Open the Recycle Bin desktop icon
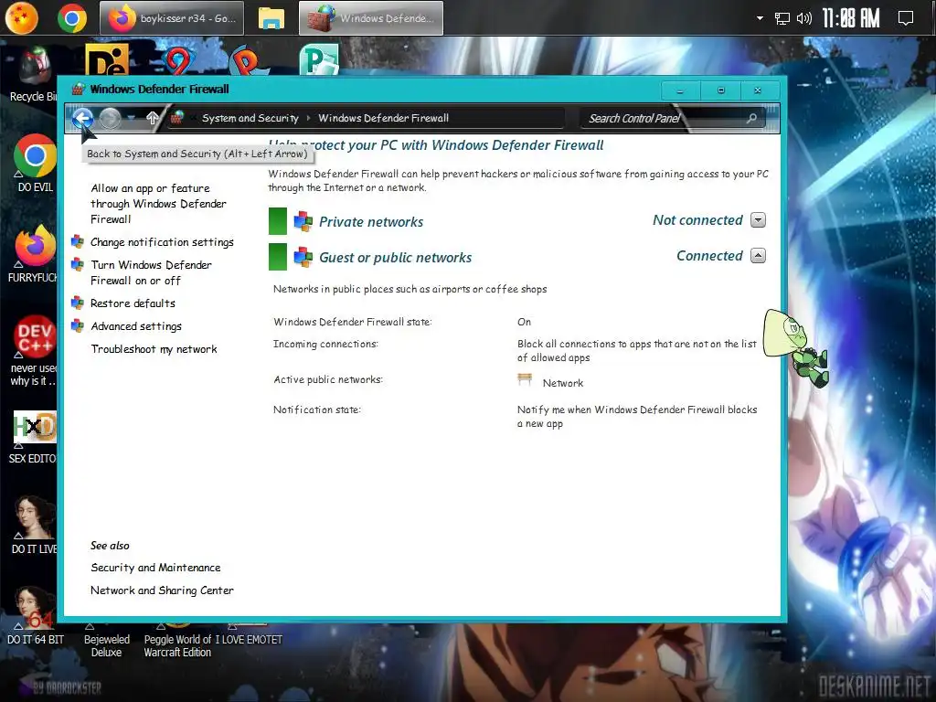The height and width of the screenshot is (702, 936). (x=33, y=75)
